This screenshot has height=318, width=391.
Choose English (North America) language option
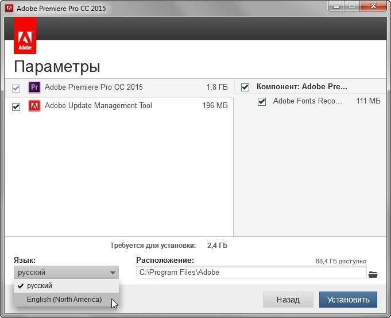(67, 299)
